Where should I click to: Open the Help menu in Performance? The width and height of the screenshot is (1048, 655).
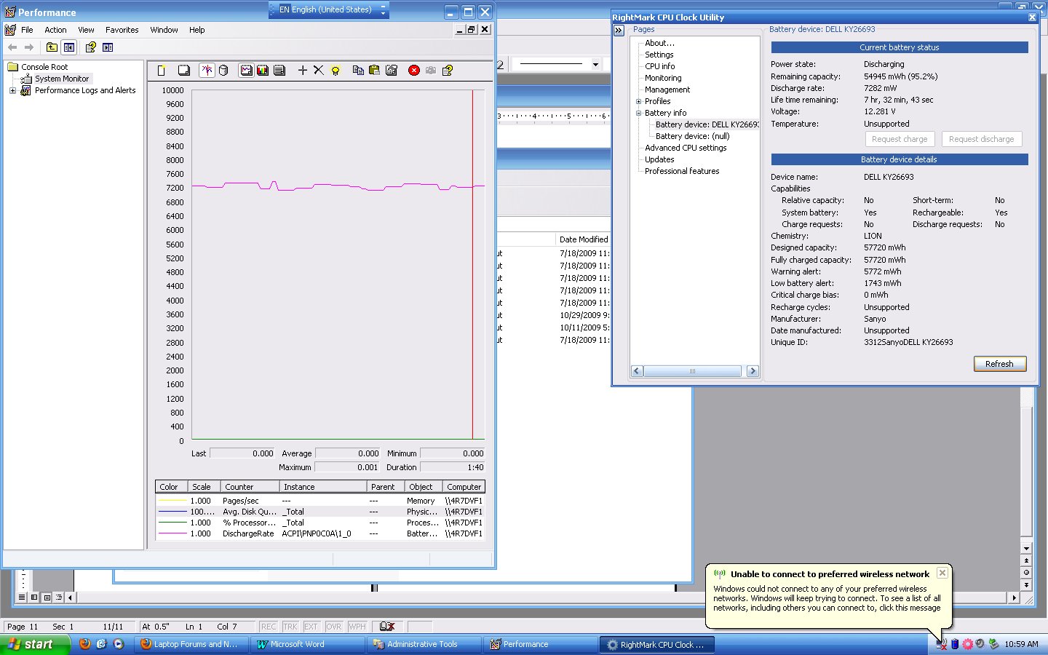pyautogui.click(x=196, y=30)
